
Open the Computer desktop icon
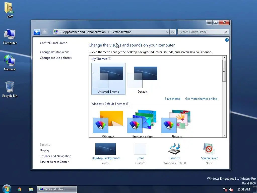(10, 37)
